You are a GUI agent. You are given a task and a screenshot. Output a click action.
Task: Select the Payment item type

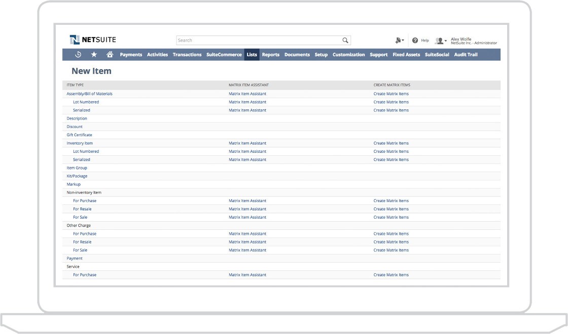[x=75, y=259]
